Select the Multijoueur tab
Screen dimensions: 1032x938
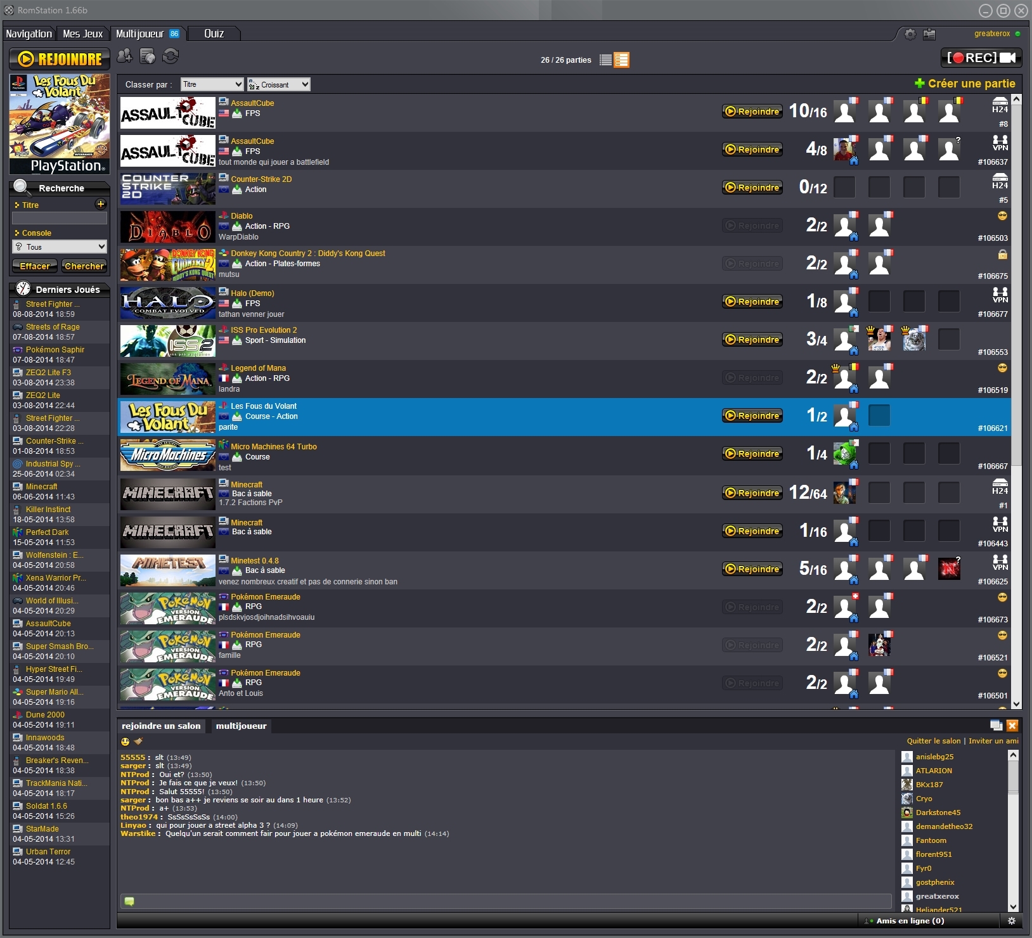[148, 34]
